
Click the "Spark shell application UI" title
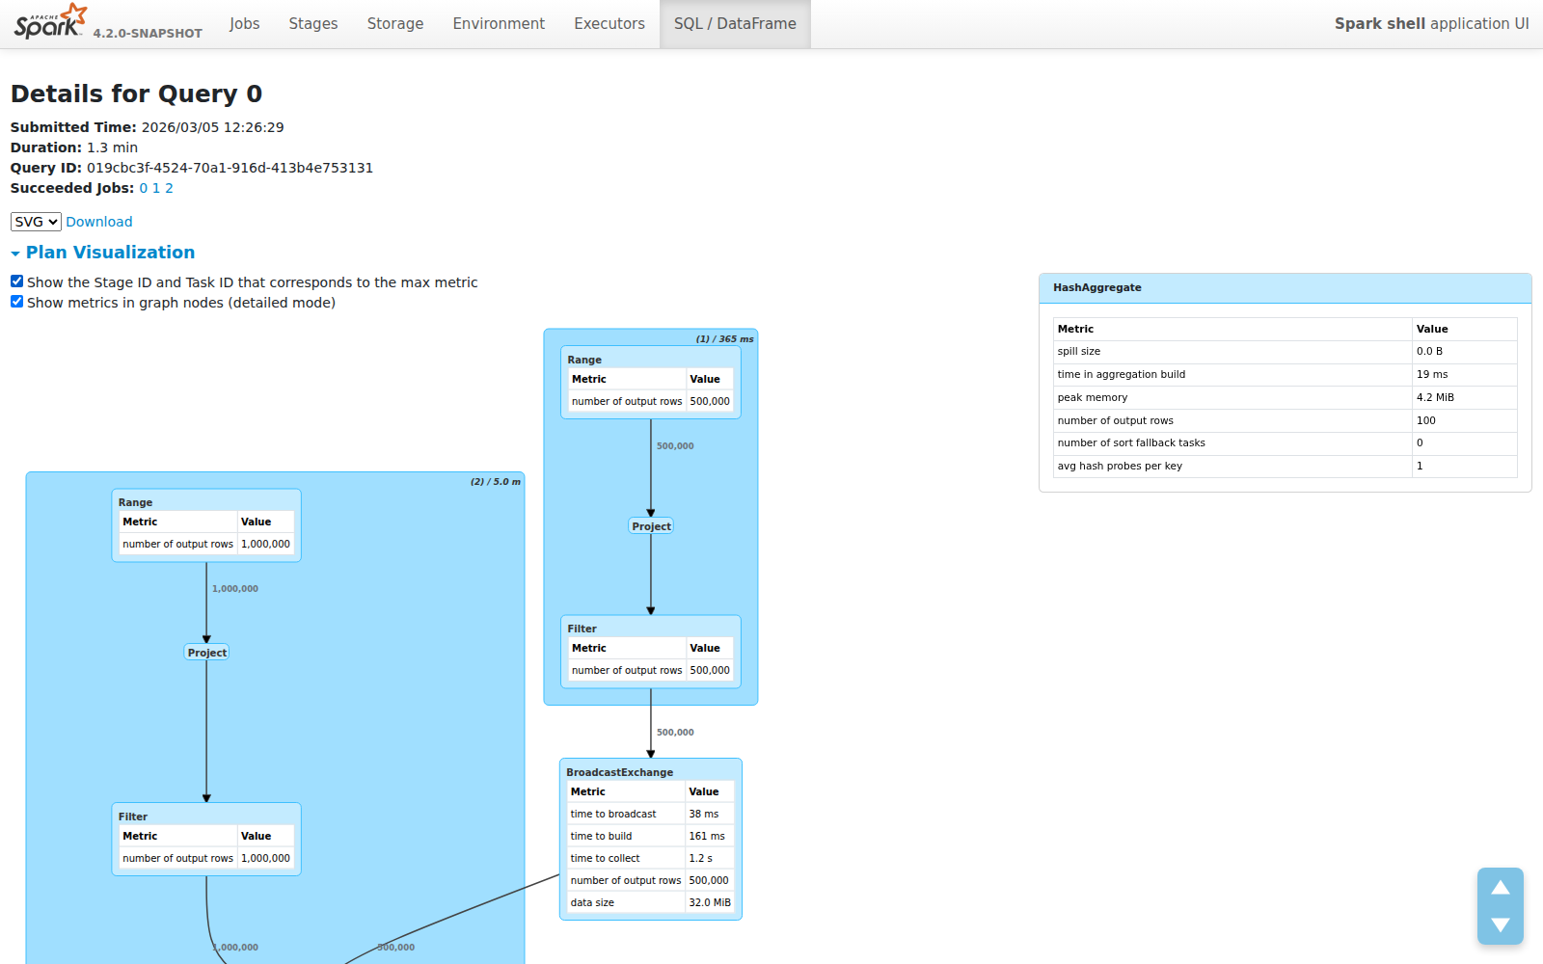[x=1431, y=23]
